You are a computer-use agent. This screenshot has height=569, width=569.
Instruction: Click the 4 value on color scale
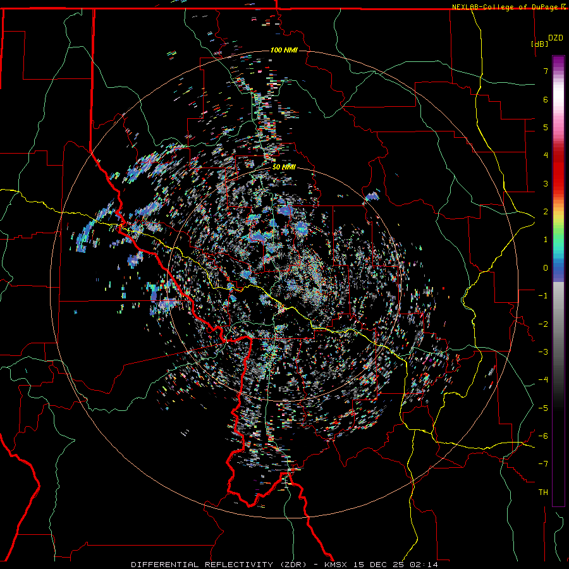coord(546,156)
